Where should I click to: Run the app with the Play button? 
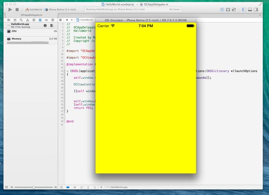[x=10, y=9]
